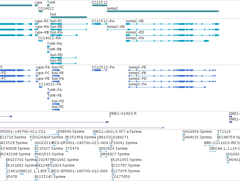Click the fusl-PB protein label
The height and width of the screenshot is (181, 240).
pyautogui.click(x=58, y=73)
